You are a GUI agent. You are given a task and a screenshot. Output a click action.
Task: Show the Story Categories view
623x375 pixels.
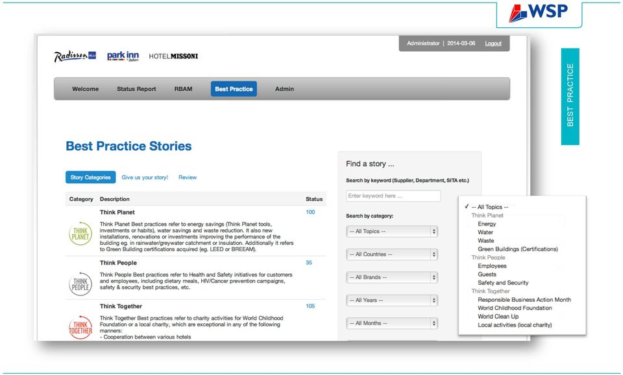click(91, 177)
